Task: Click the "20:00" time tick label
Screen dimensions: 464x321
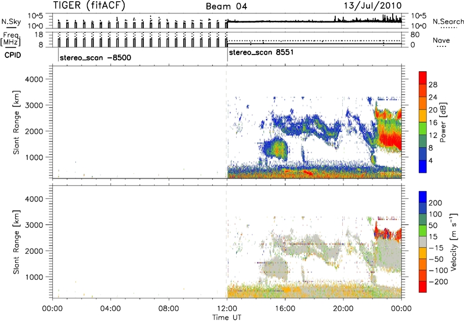Action: coord(343,309)
